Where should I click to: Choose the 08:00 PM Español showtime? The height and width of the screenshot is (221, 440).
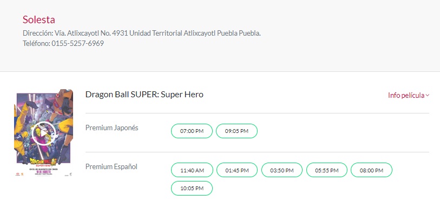(371, 170)
